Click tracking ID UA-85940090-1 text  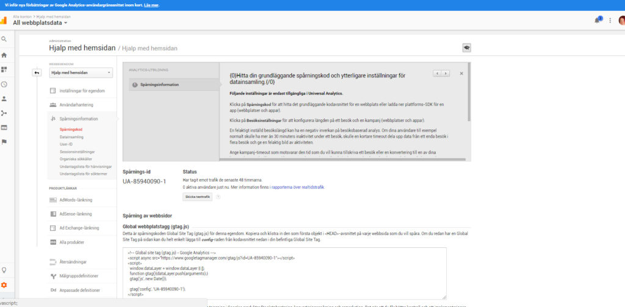click(144, 182)
